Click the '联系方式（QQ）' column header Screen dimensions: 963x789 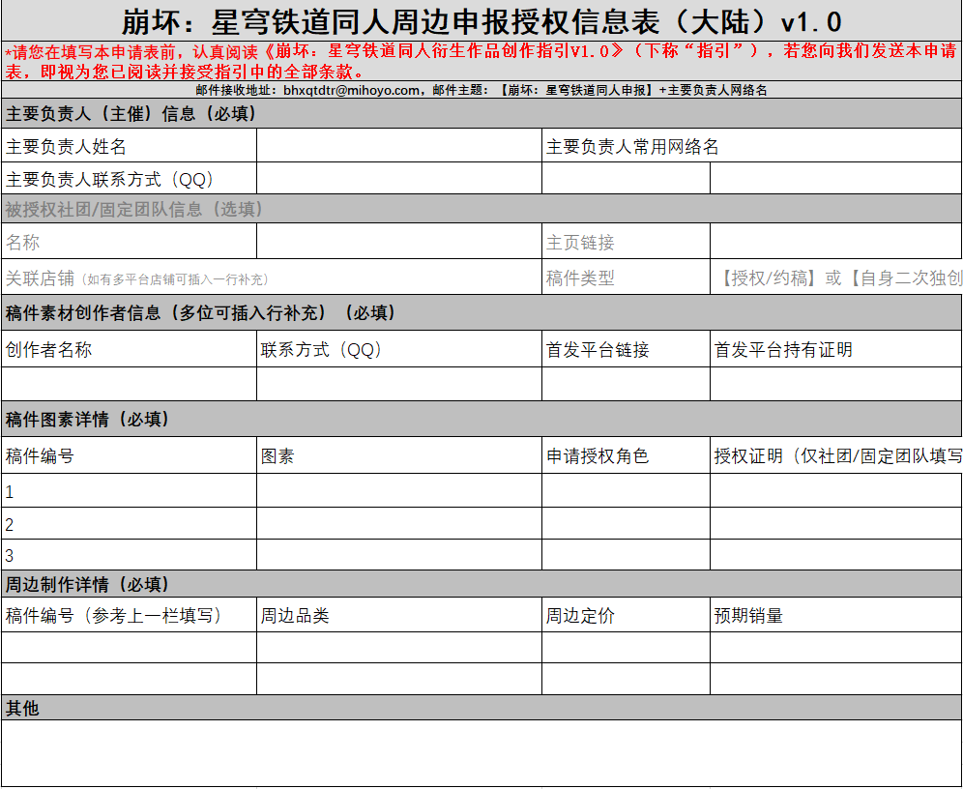399,349
